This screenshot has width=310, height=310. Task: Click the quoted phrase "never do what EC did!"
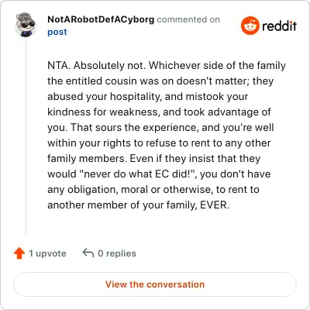click(139, 174)
